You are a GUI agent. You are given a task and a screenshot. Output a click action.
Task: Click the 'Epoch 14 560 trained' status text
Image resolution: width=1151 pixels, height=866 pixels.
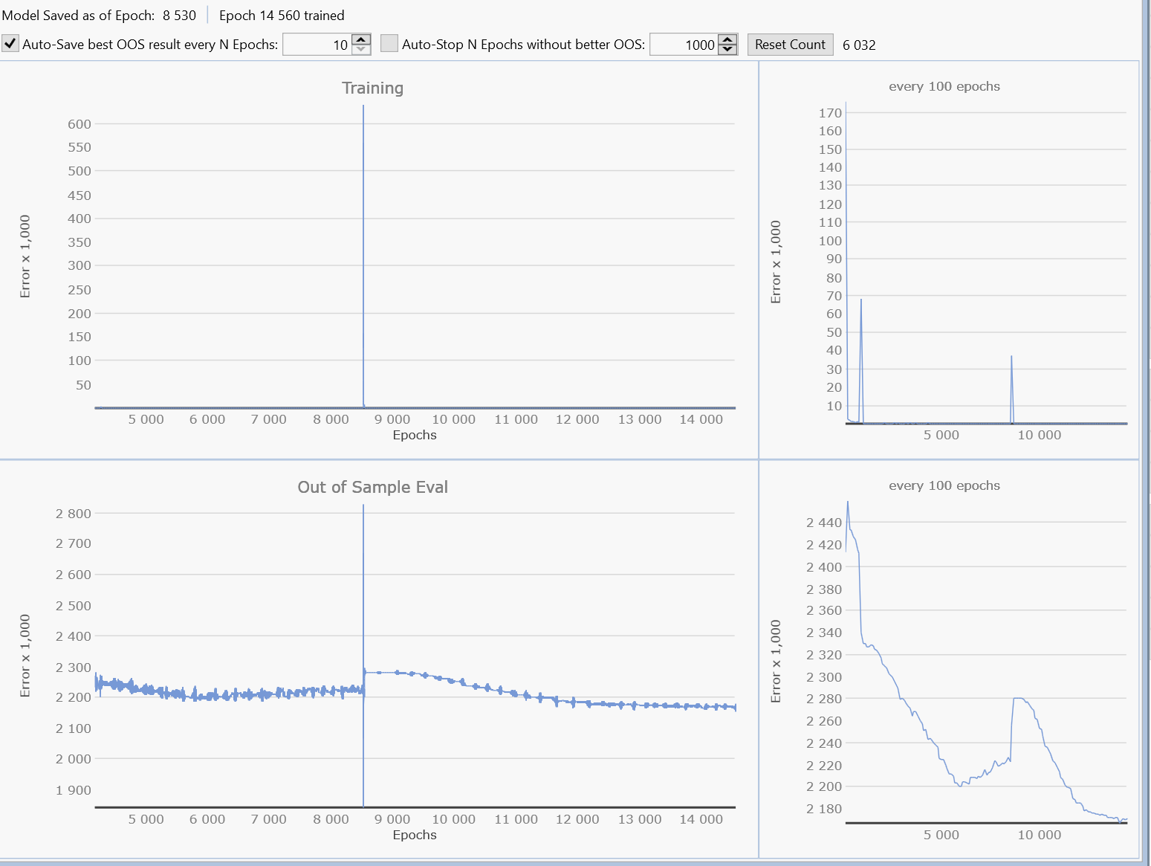[282, 16]
